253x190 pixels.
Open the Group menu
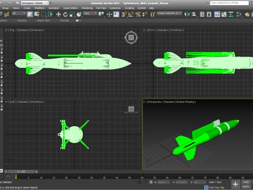point(5,8)
